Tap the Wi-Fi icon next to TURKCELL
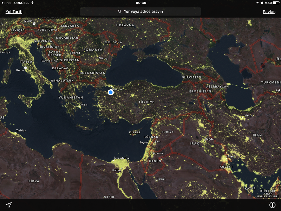The width and height of the screenshot is (281, 211). (x=33, y=3)
